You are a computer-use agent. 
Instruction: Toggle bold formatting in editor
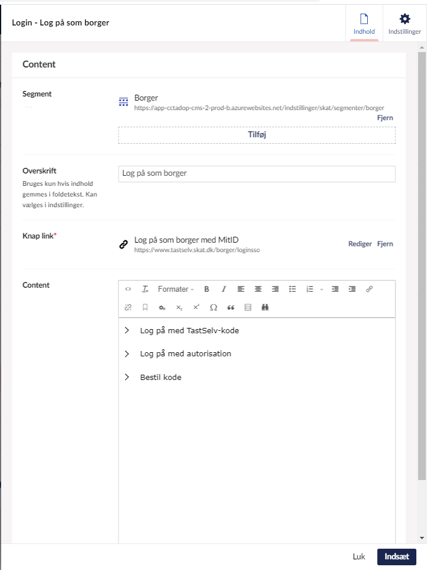click(x=206, y=289)
